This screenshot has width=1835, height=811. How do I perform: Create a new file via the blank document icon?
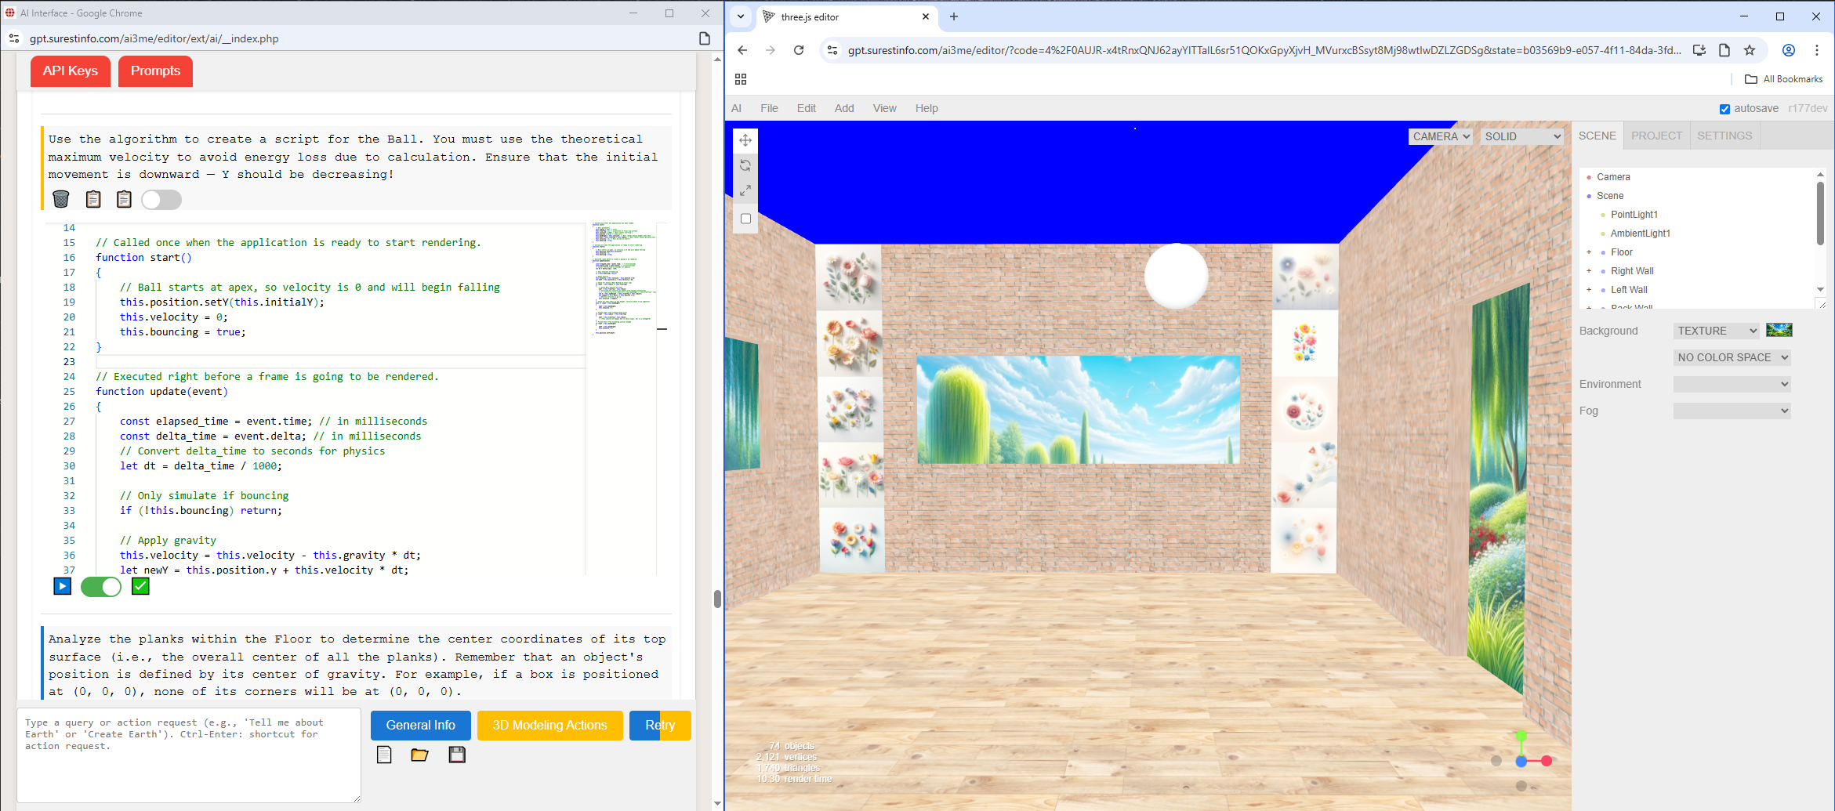coord(384,754)
